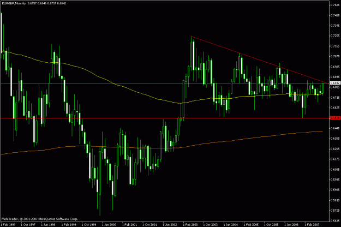Click the 0.7165 price scale label
This screenshot has height=227, width=341.
click(x=335, y=46)
